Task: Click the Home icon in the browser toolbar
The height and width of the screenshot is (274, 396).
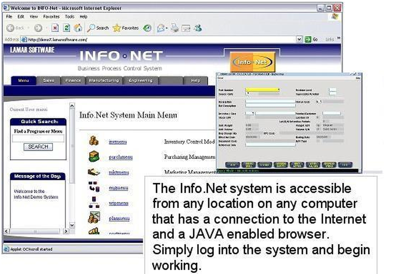Action: click(x=78, y=28)
